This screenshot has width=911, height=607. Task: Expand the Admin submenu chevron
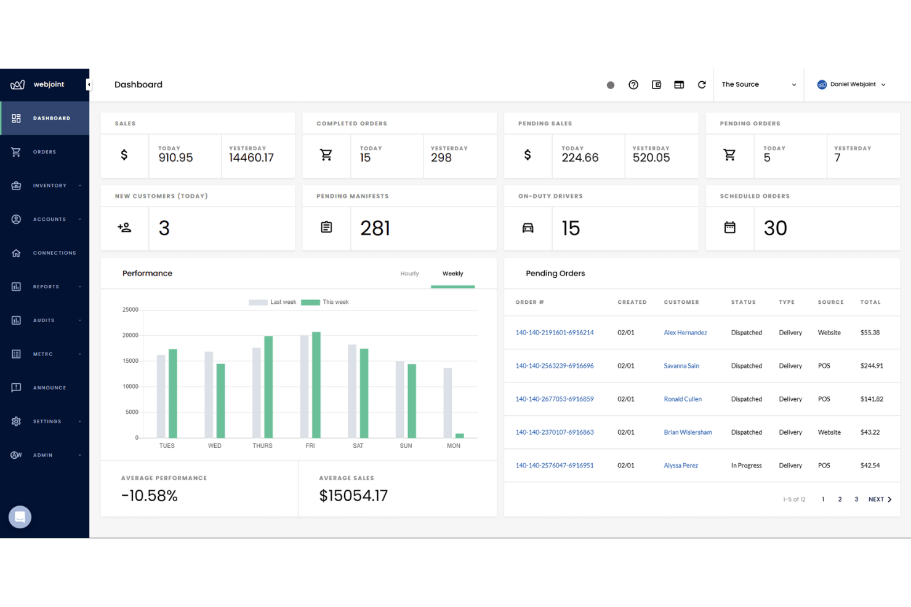(80, 455)
